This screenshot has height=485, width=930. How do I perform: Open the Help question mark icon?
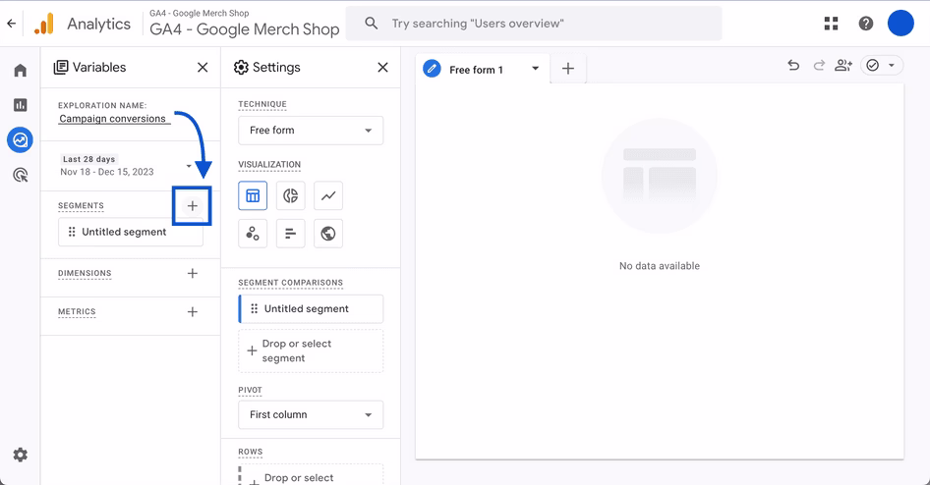865,24
